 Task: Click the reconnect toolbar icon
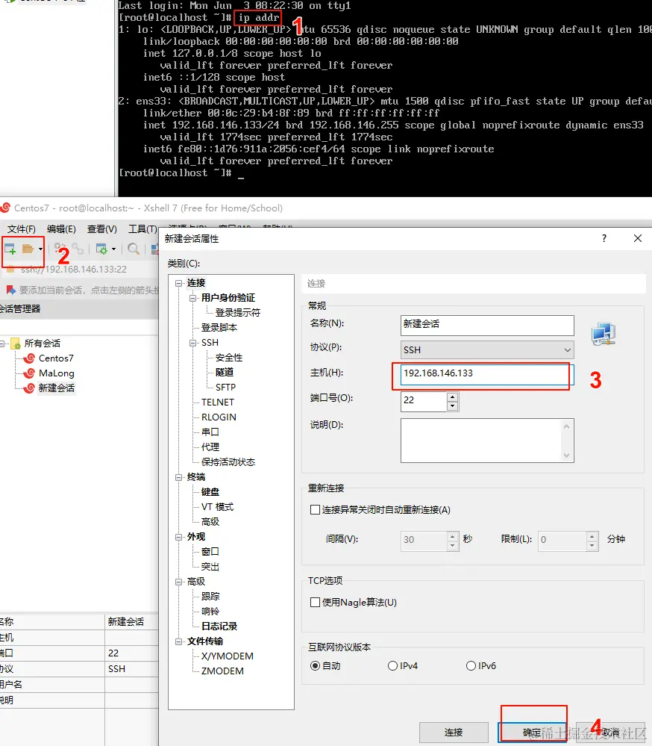click(60, 249)
